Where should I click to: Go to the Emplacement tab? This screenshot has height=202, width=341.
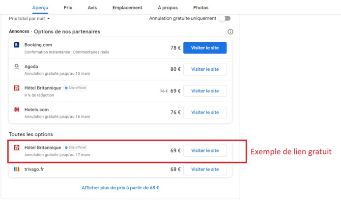[x=127, y=7]
